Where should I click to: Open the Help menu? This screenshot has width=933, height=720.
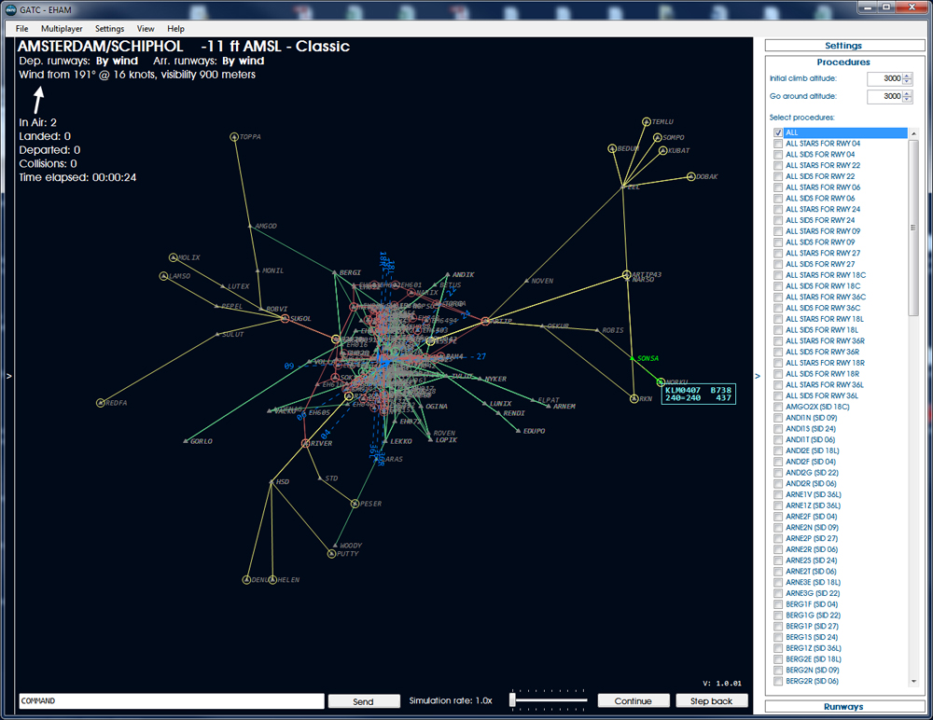[x=175, y=29]
